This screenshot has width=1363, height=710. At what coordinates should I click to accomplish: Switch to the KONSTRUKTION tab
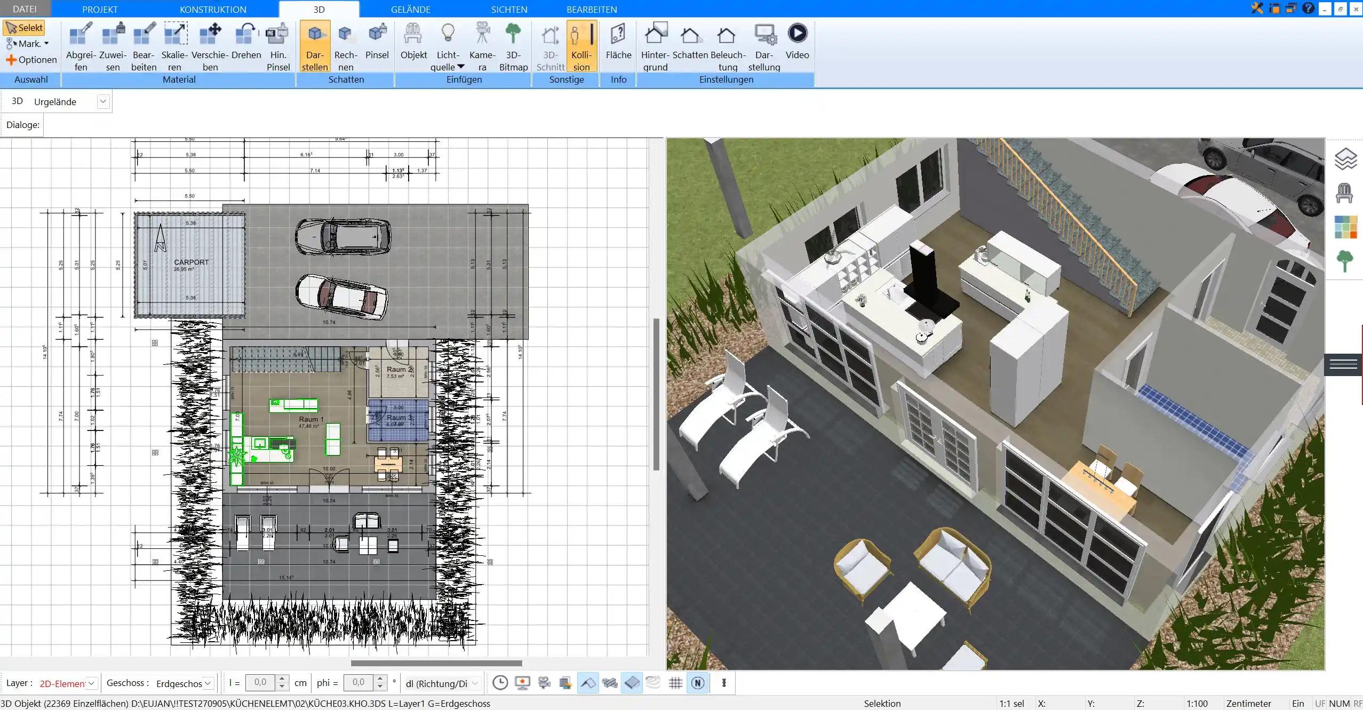click(x=213, y=9)
